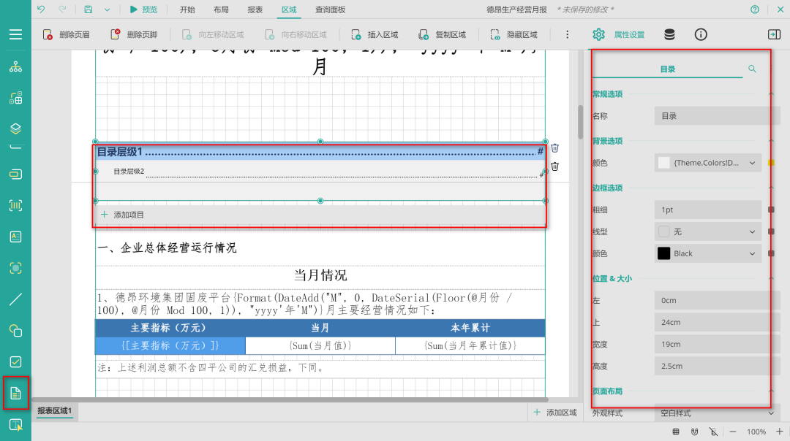Open the 查询面板 tab
The width and height of the screenshot is (790, 441).
(330, 9)
